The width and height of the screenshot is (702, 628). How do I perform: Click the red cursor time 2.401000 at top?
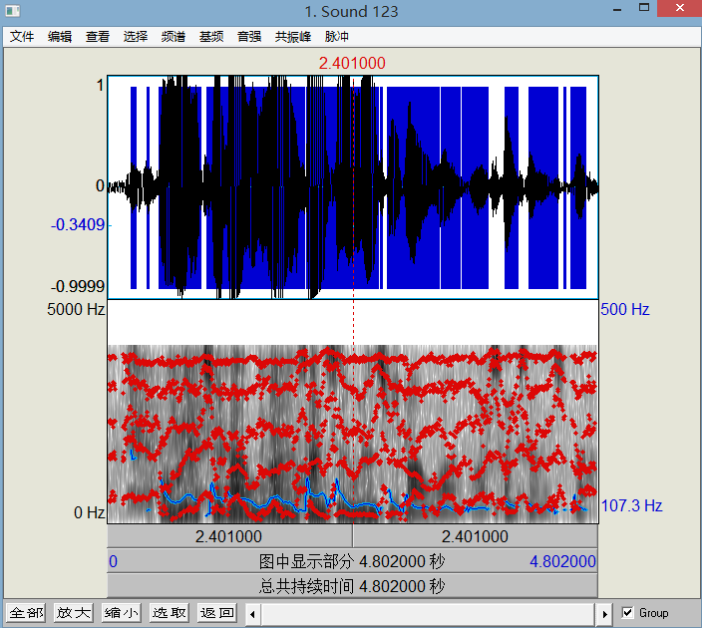pos(352,63)
